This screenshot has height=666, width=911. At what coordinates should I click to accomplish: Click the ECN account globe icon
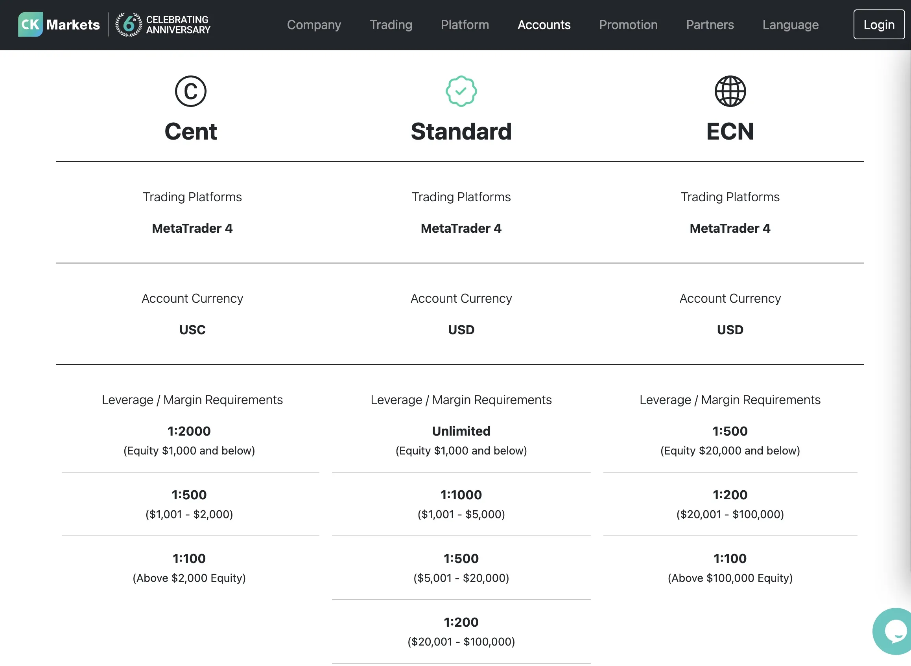[730, 91]
